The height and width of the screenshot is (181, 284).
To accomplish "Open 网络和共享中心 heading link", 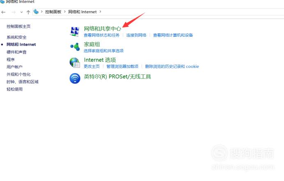I will [x=102, y=28].
